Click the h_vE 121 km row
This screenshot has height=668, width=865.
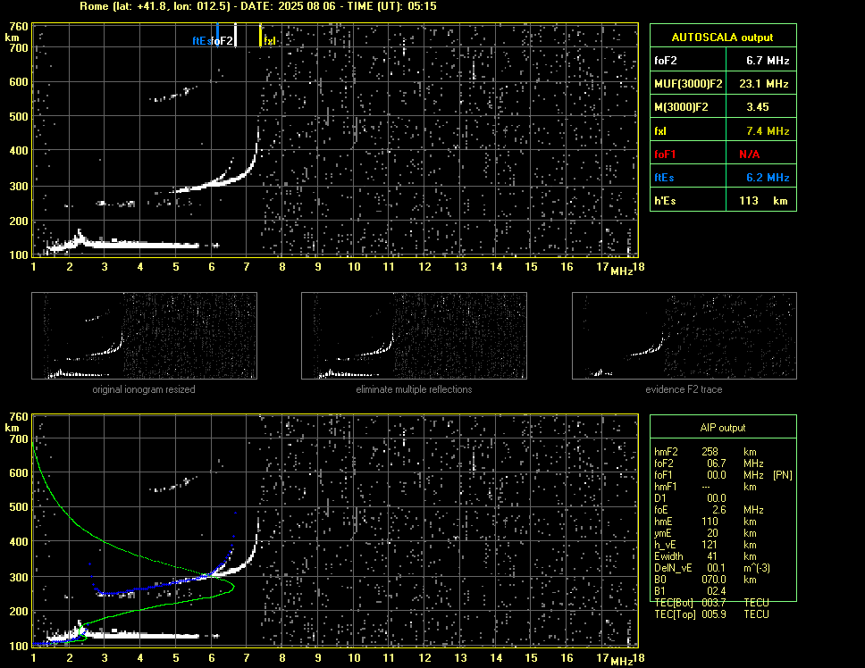tap(705, 545)
